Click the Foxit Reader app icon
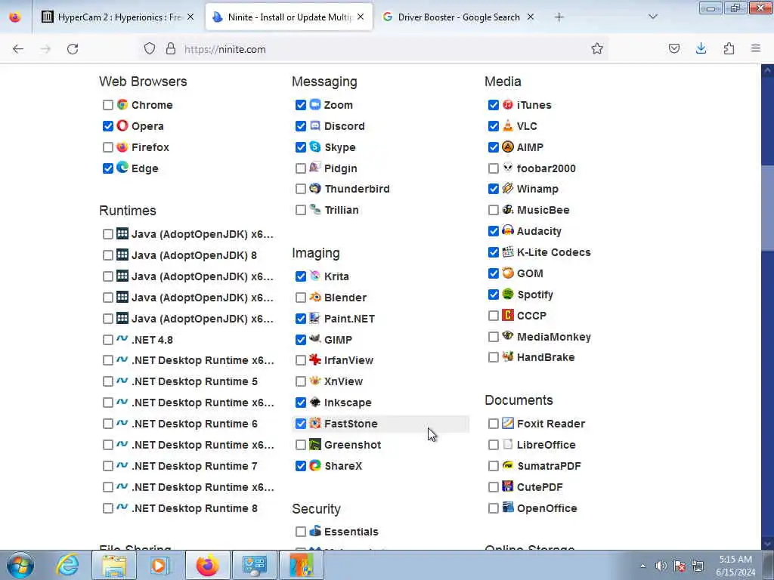The image size is (774, 580). point(507,423)
